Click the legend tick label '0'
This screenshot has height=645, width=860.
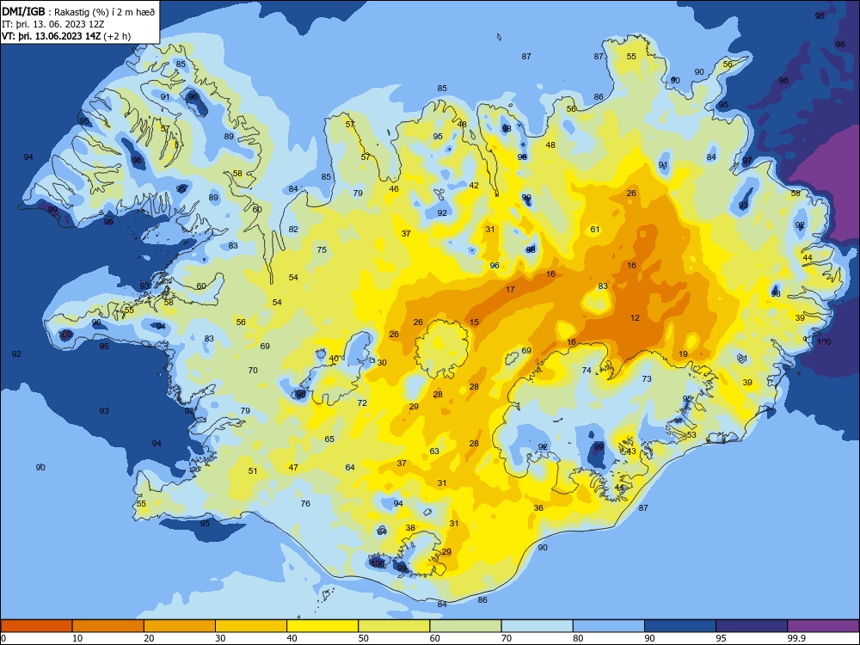(3, 638)
